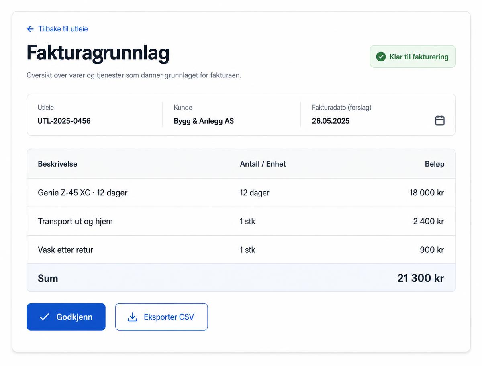The height and width of the screenshot is (366, 482).
Task: Click the 18 000 kr amount
Action: 427,193
